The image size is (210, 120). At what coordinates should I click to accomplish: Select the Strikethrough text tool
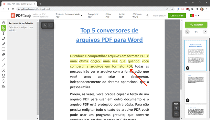tap(4, 81)
